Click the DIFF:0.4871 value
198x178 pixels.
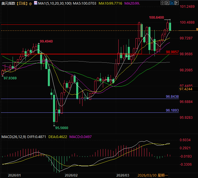tap(37, 137)
